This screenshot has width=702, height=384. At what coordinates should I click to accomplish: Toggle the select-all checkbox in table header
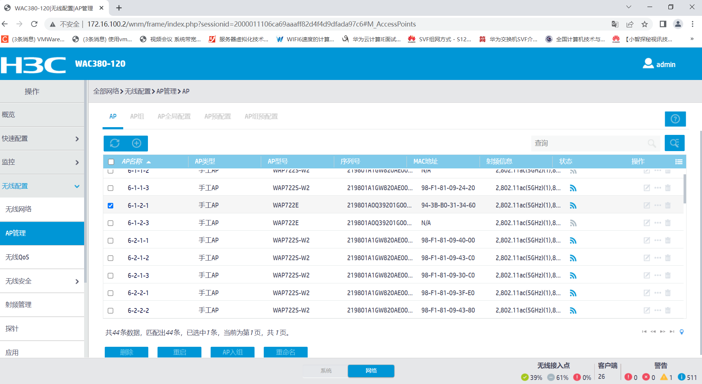point(111,162)
